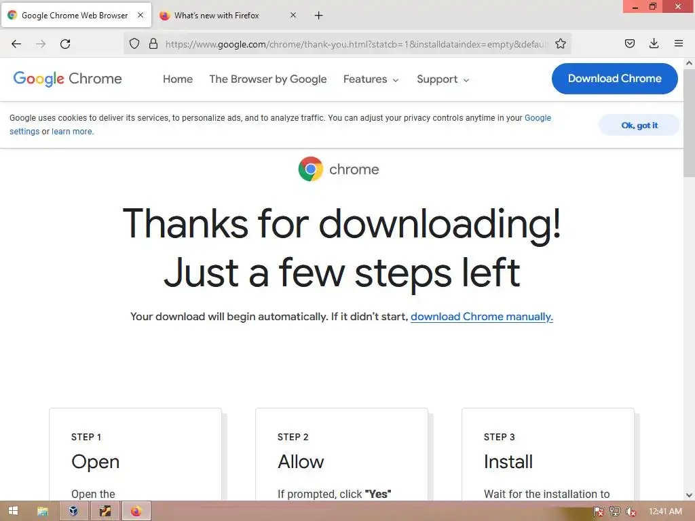Open the tracking protection shield icon
The image size is (695, 521).
click(134, 43)
